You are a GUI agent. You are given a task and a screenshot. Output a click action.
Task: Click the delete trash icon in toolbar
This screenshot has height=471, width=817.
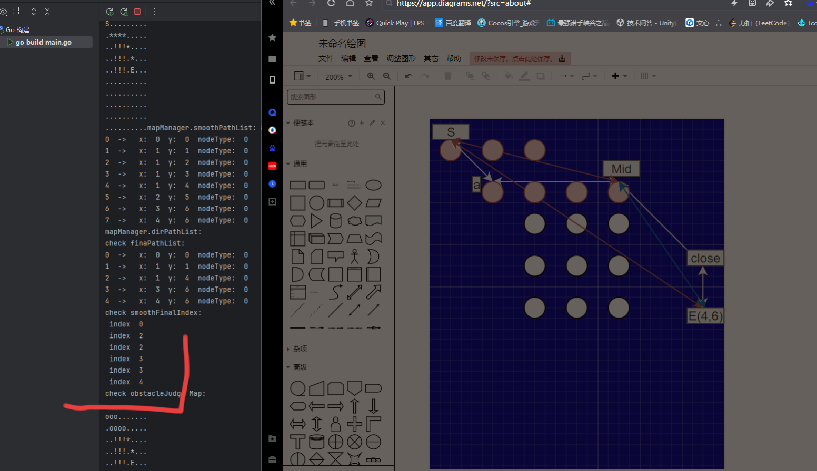(448, 76)
